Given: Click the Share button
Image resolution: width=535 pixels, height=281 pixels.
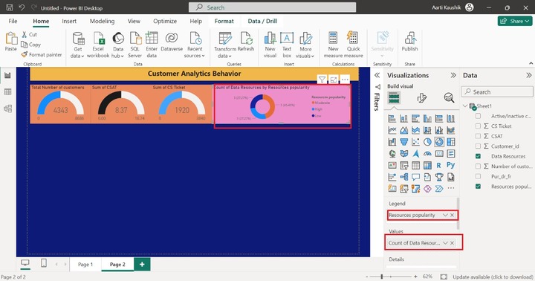Looking at the screenshot, I should coord(515,21).
